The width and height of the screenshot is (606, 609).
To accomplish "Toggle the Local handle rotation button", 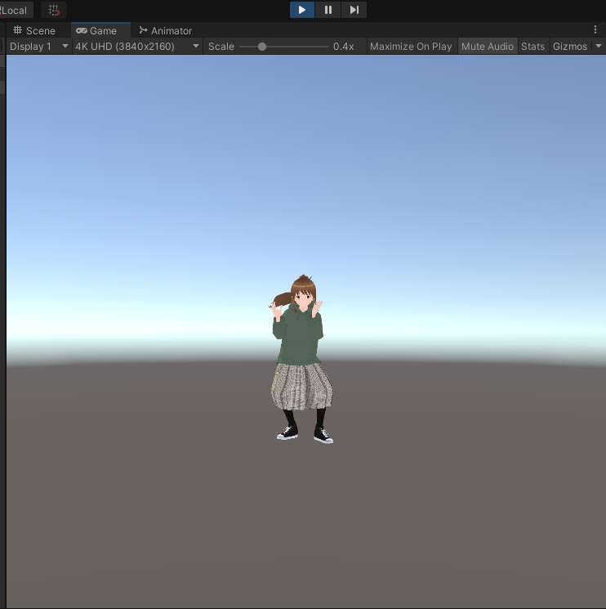I will [14, 10].
